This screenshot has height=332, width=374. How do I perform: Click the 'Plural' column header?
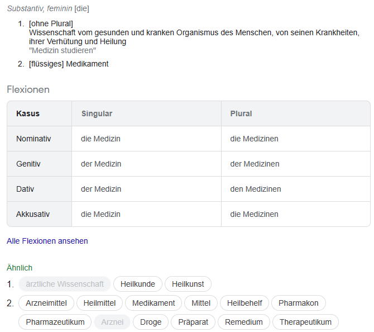[x=241, y=113]
